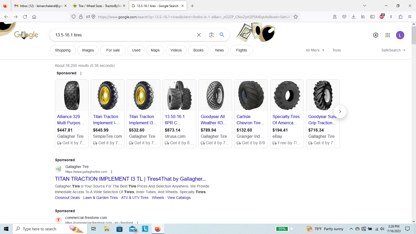The image size is (416, 234).
Task: Open the Lawn & Garden Tires sitelink
Action: pyautogui.click(x=100, y=198)
